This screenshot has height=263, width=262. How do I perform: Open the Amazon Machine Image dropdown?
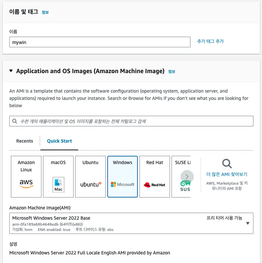pos(131,223)
